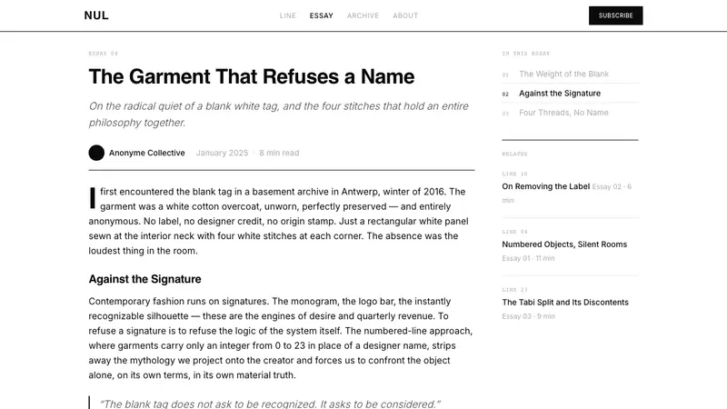Click the January 2025 date text
This screenshot has width=727, height=409.
point(222,153)
